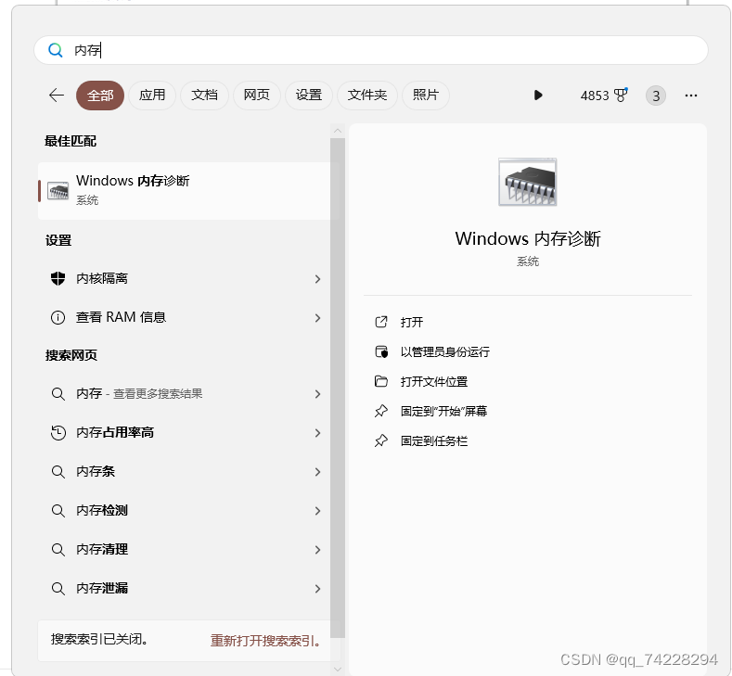Click the open-external icon beside 打开

click(x=381, y=322)
